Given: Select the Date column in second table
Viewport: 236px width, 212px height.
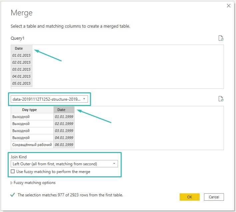Looking at the screenshot, I should (x=64, y=110).
